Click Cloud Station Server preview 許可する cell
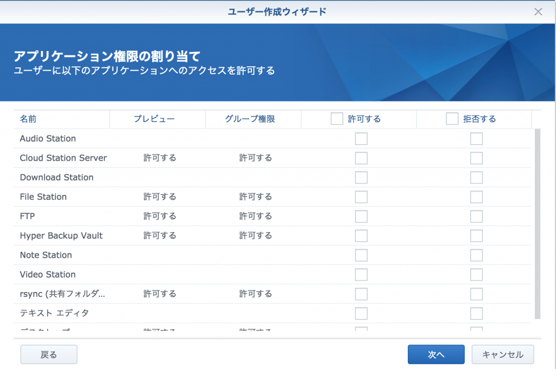556x369 pixels. pos(160,158)
